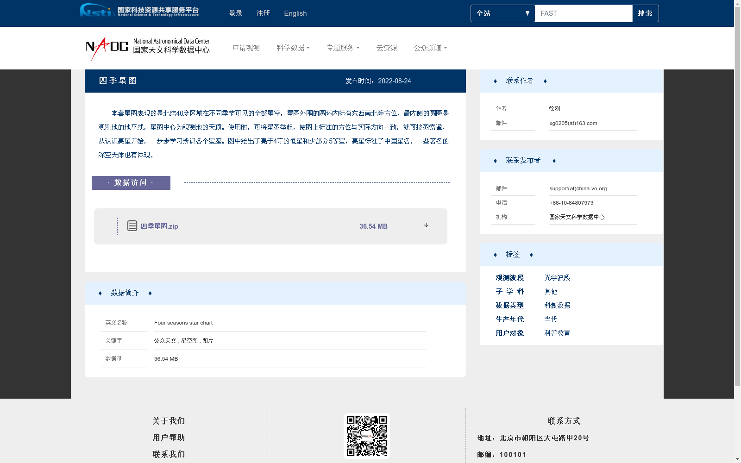This screenshot has height=463, width=741.
Task: Click the author email xg0205(at)163.com
Action: [x=573, y=123]
